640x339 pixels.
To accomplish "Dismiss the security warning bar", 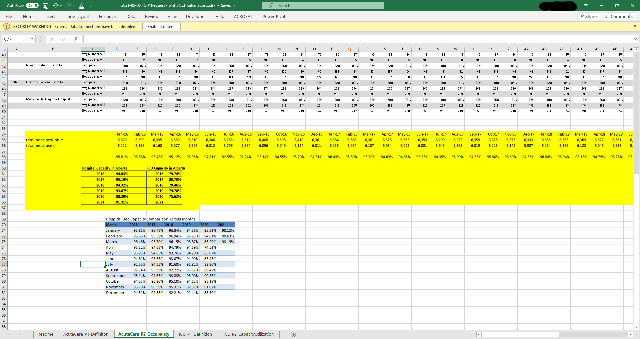I will coord(635,26).
